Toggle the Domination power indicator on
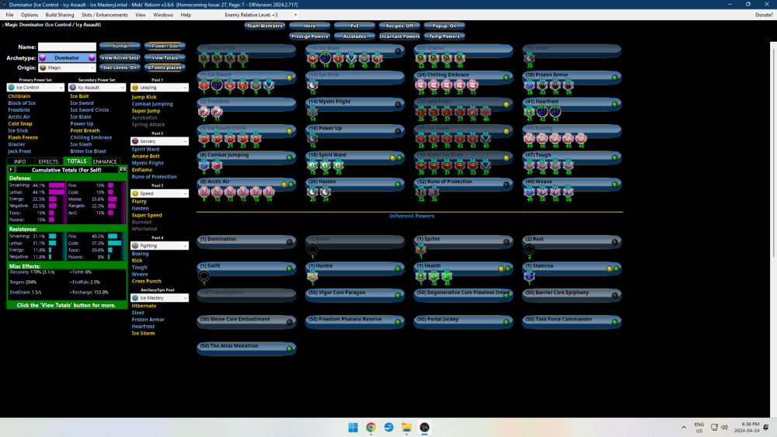Image resolution: width=777 pixels, height=437 pixels. [x=290, y=241]
